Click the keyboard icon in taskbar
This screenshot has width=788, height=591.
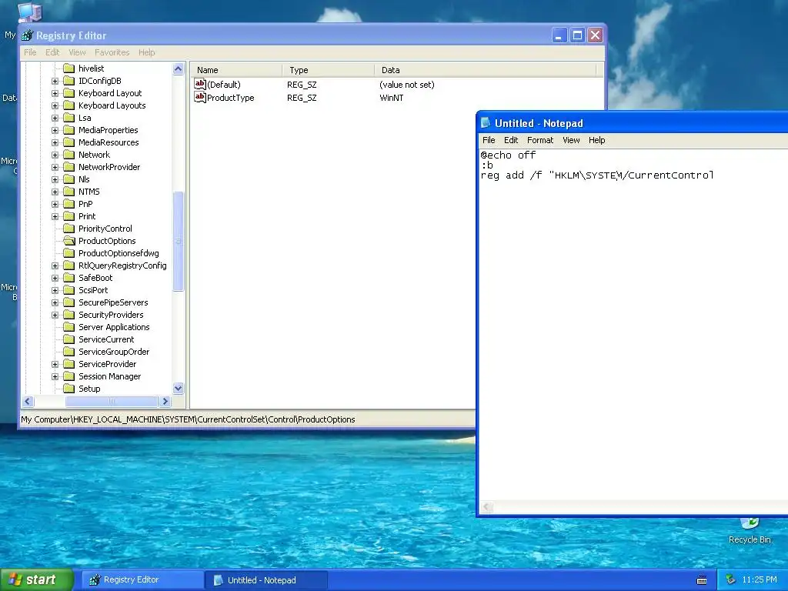coord(702,580)
